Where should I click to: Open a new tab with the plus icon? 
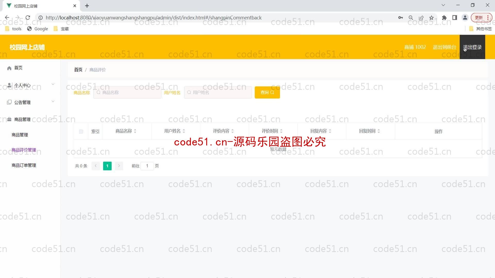click(x=87, y=6)
